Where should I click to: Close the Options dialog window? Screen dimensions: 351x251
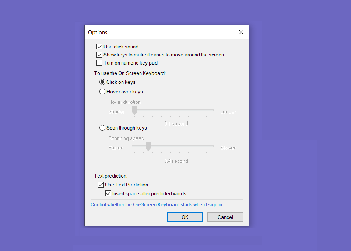241,32
